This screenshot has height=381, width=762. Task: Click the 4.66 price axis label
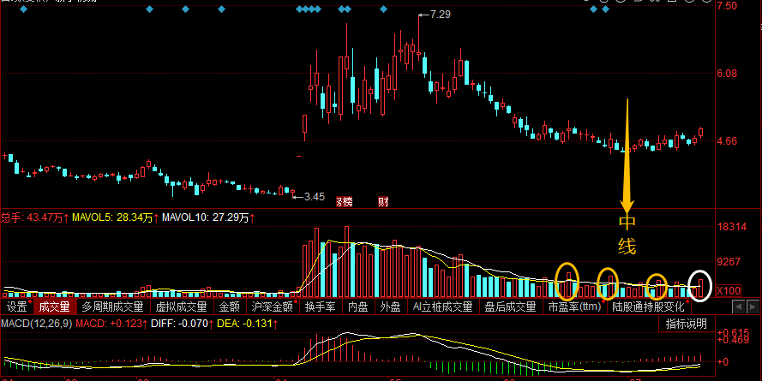click(x=727, y=141)
